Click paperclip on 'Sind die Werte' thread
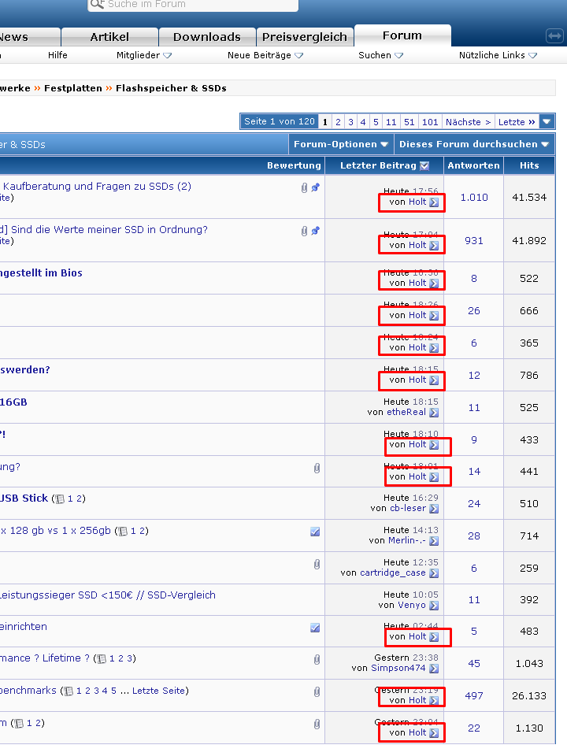The height and width of the screenshot is (756, 567). (304, 231)
